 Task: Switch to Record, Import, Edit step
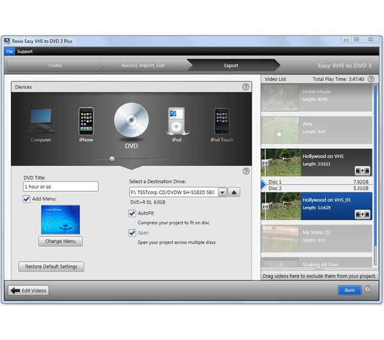[143, 65]
